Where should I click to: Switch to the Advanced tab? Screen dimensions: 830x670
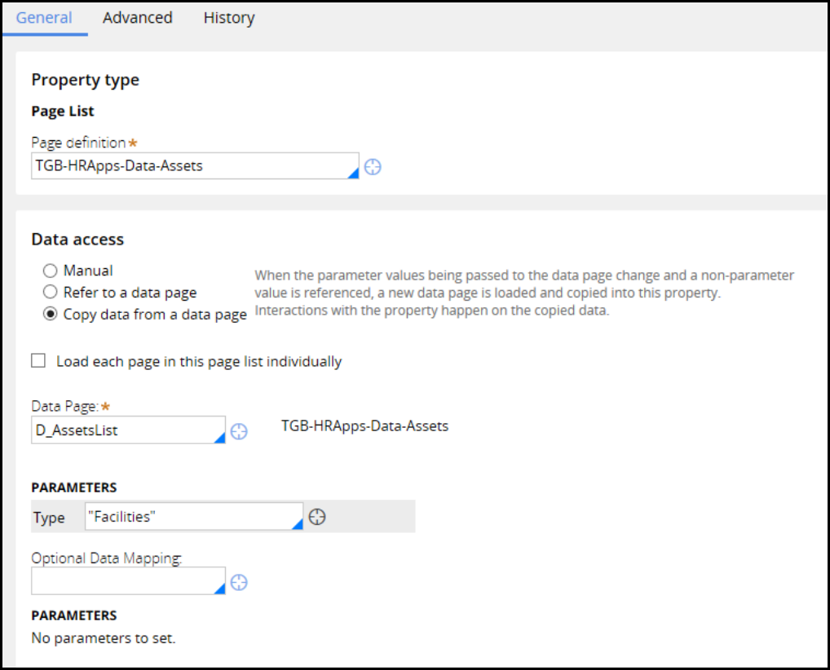click(137, 17)
